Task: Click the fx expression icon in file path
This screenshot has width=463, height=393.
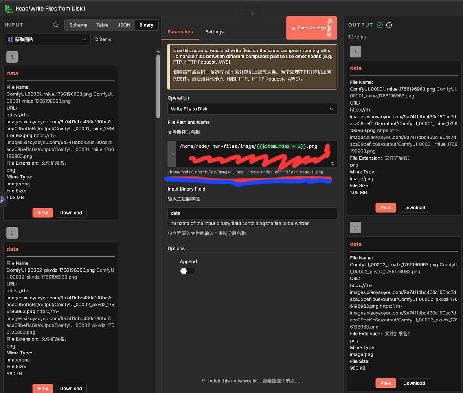Action: 172,154
